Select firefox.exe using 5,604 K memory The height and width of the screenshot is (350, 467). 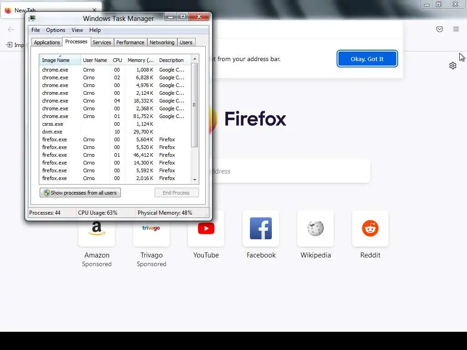click(x=115, y=139)
